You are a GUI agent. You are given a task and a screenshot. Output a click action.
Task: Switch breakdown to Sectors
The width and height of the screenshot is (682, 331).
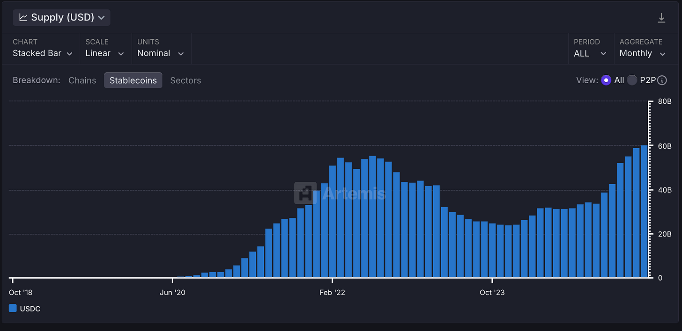pyautogui.click(x=185, y=80)
